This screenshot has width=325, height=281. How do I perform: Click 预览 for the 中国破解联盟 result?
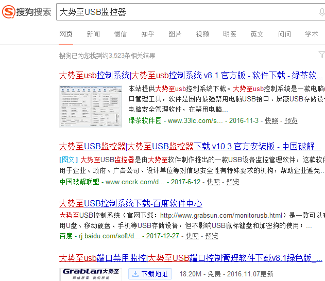pyautogui.click(x=233, y=182)
